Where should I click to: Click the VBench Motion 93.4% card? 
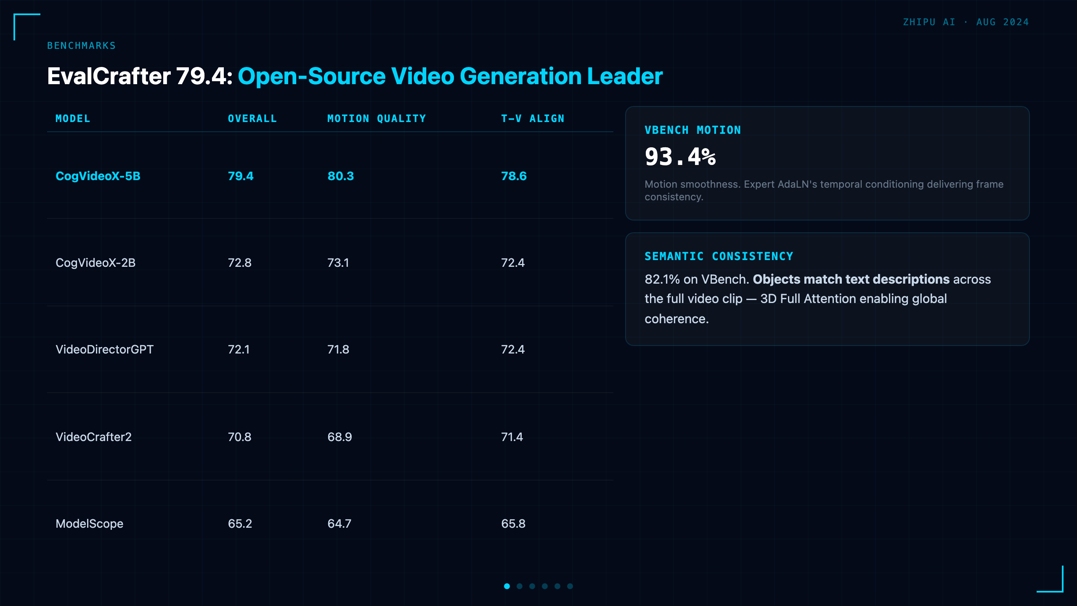827,163
